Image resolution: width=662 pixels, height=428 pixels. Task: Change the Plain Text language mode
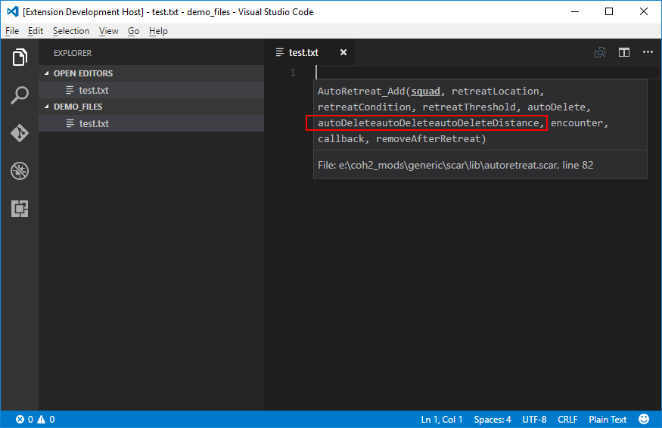608,419
